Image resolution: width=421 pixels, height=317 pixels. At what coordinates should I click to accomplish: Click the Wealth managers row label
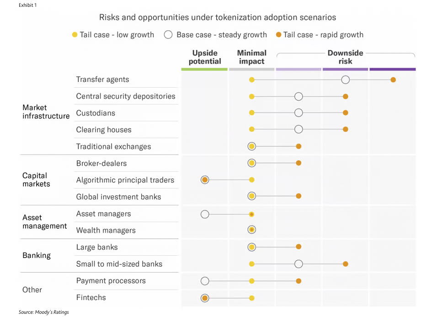point(106,231)
